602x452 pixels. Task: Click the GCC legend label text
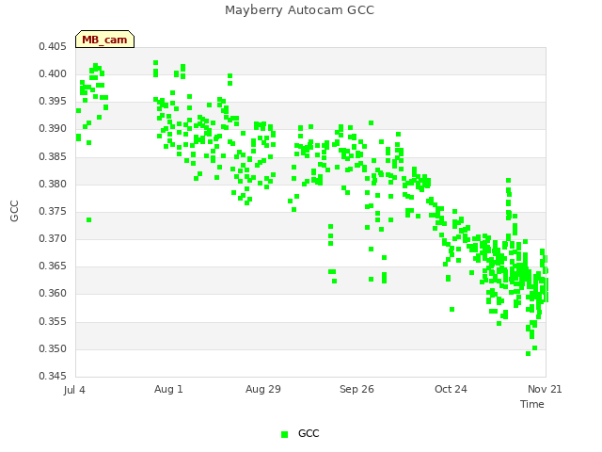(x=309, y=433)
